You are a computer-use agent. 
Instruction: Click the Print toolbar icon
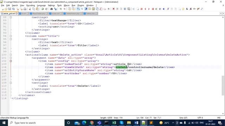(25, 9)
